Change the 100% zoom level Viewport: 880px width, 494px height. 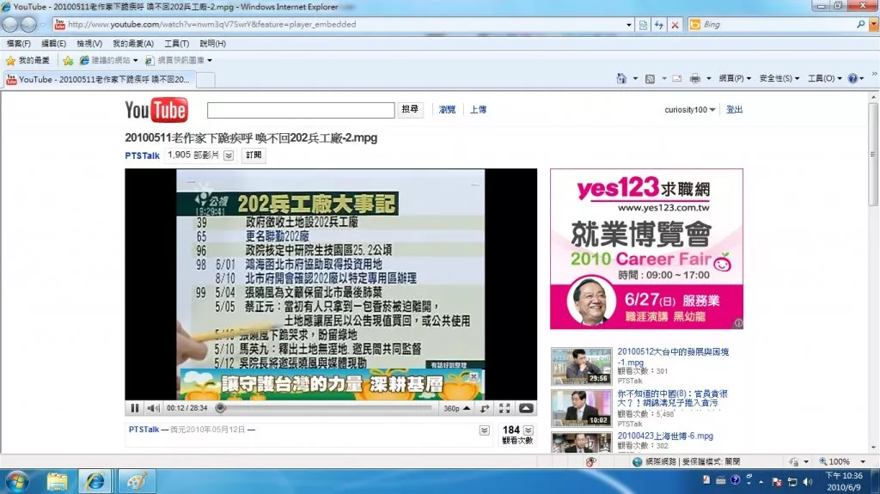(x=841, y=462)
